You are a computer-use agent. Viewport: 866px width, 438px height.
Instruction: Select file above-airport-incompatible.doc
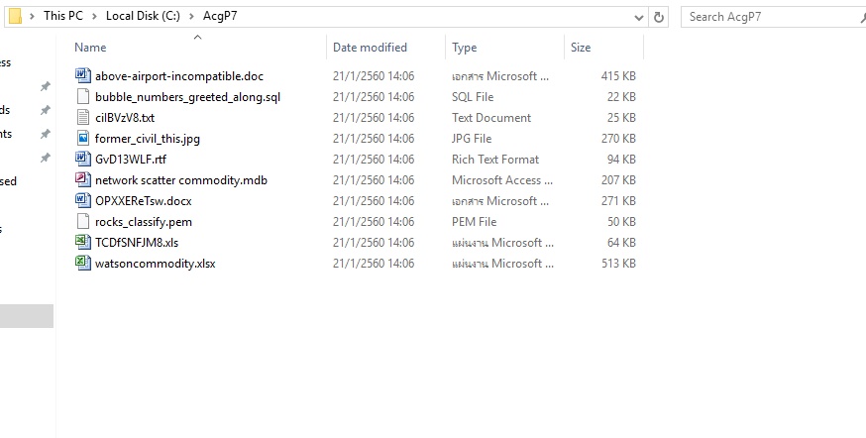pyautogui.click(x=179, y=75)
